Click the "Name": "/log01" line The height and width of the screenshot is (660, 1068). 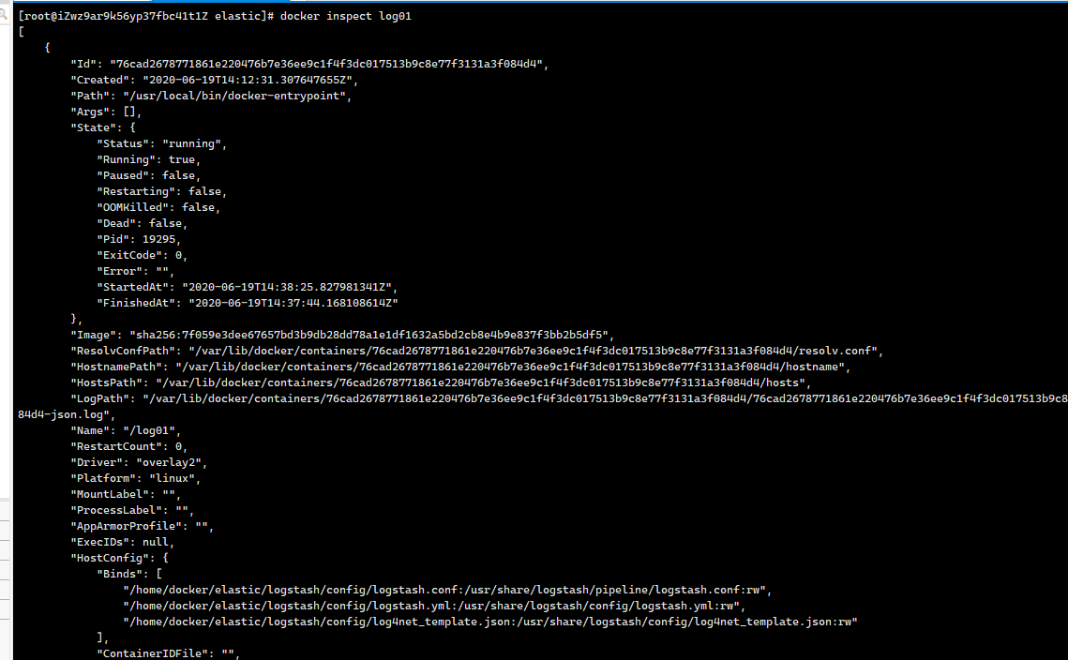126,430
